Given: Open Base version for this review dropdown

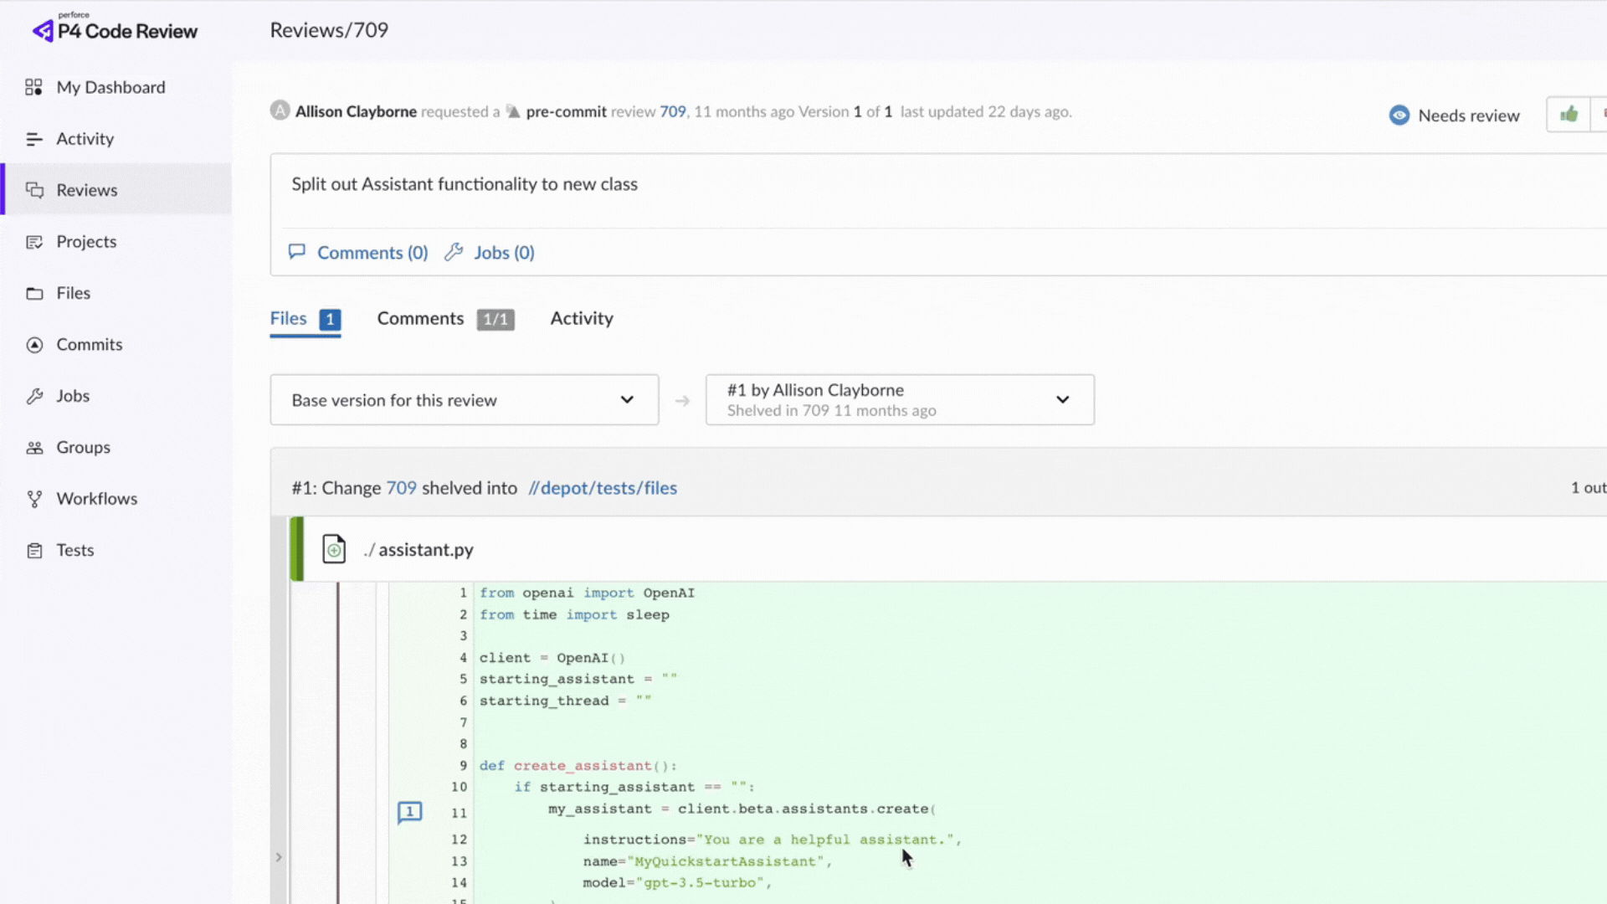Looking at the screenshot, I should pyautogui.click(x=464, y=400).
